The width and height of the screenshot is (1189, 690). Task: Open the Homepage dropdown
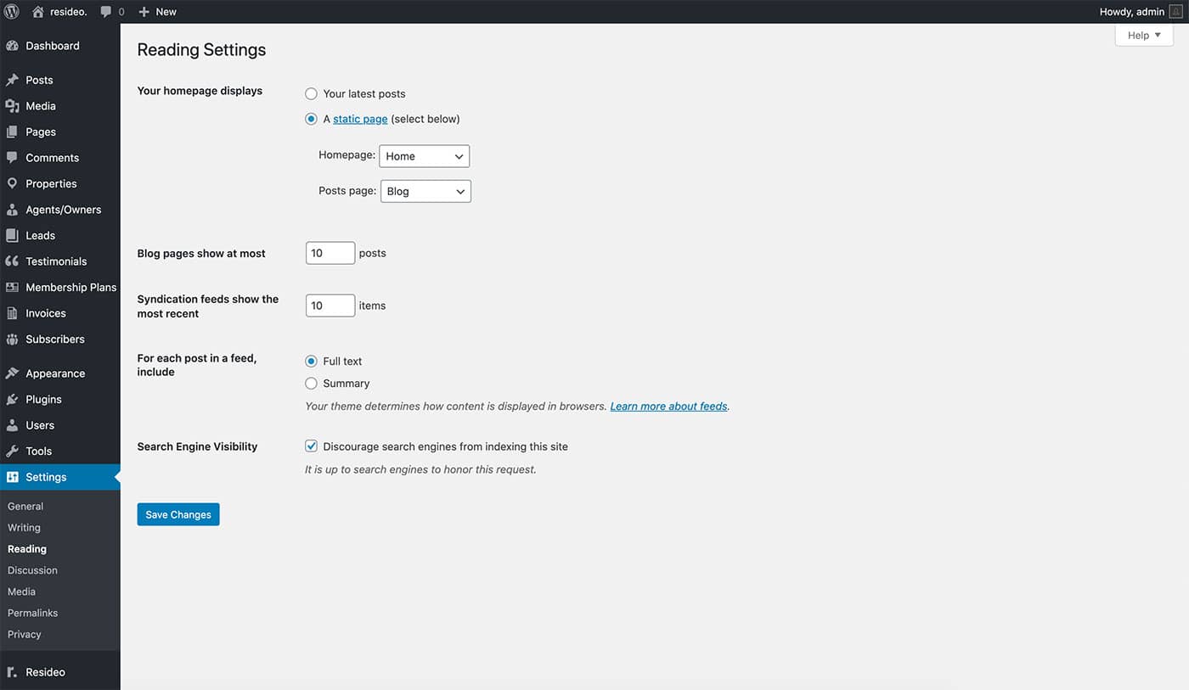pos(424,156)
